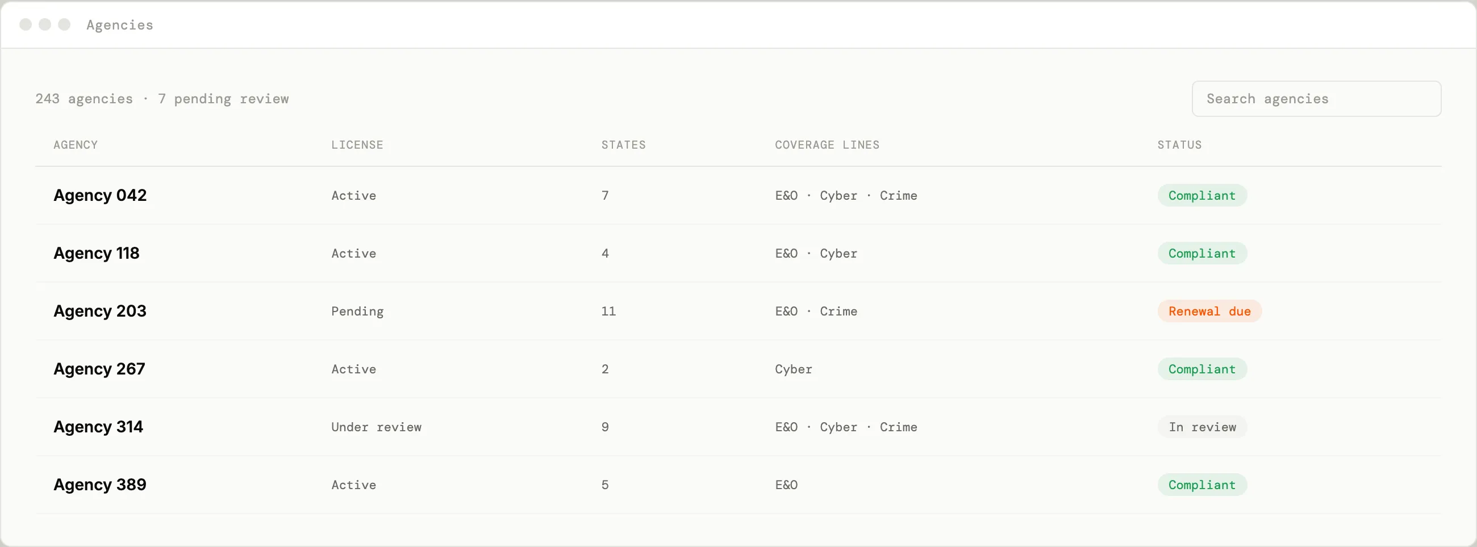Focus the Search agencies field
Image resolution: width=1477 pixels, height=547 pixels.
1316,99
